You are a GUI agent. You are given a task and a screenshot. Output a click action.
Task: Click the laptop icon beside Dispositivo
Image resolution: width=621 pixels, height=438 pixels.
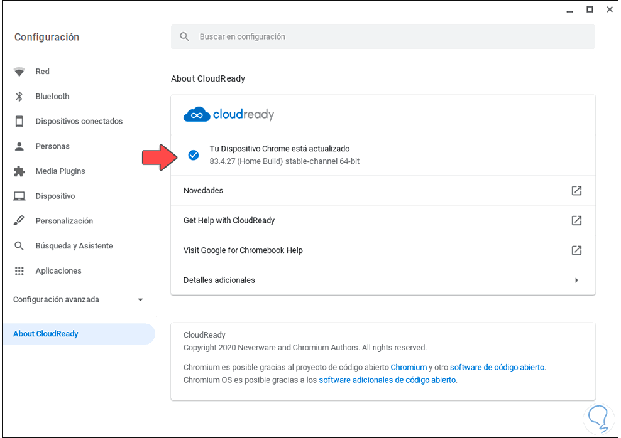click(19, 196)
